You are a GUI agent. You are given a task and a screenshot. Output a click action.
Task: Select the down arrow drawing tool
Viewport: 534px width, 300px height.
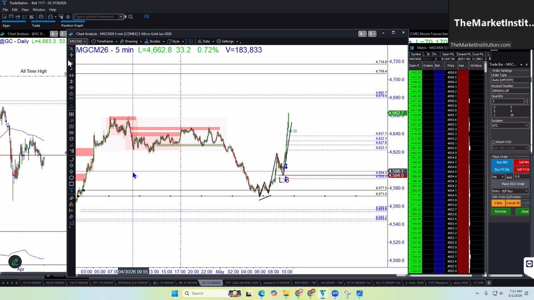[71, 165]
